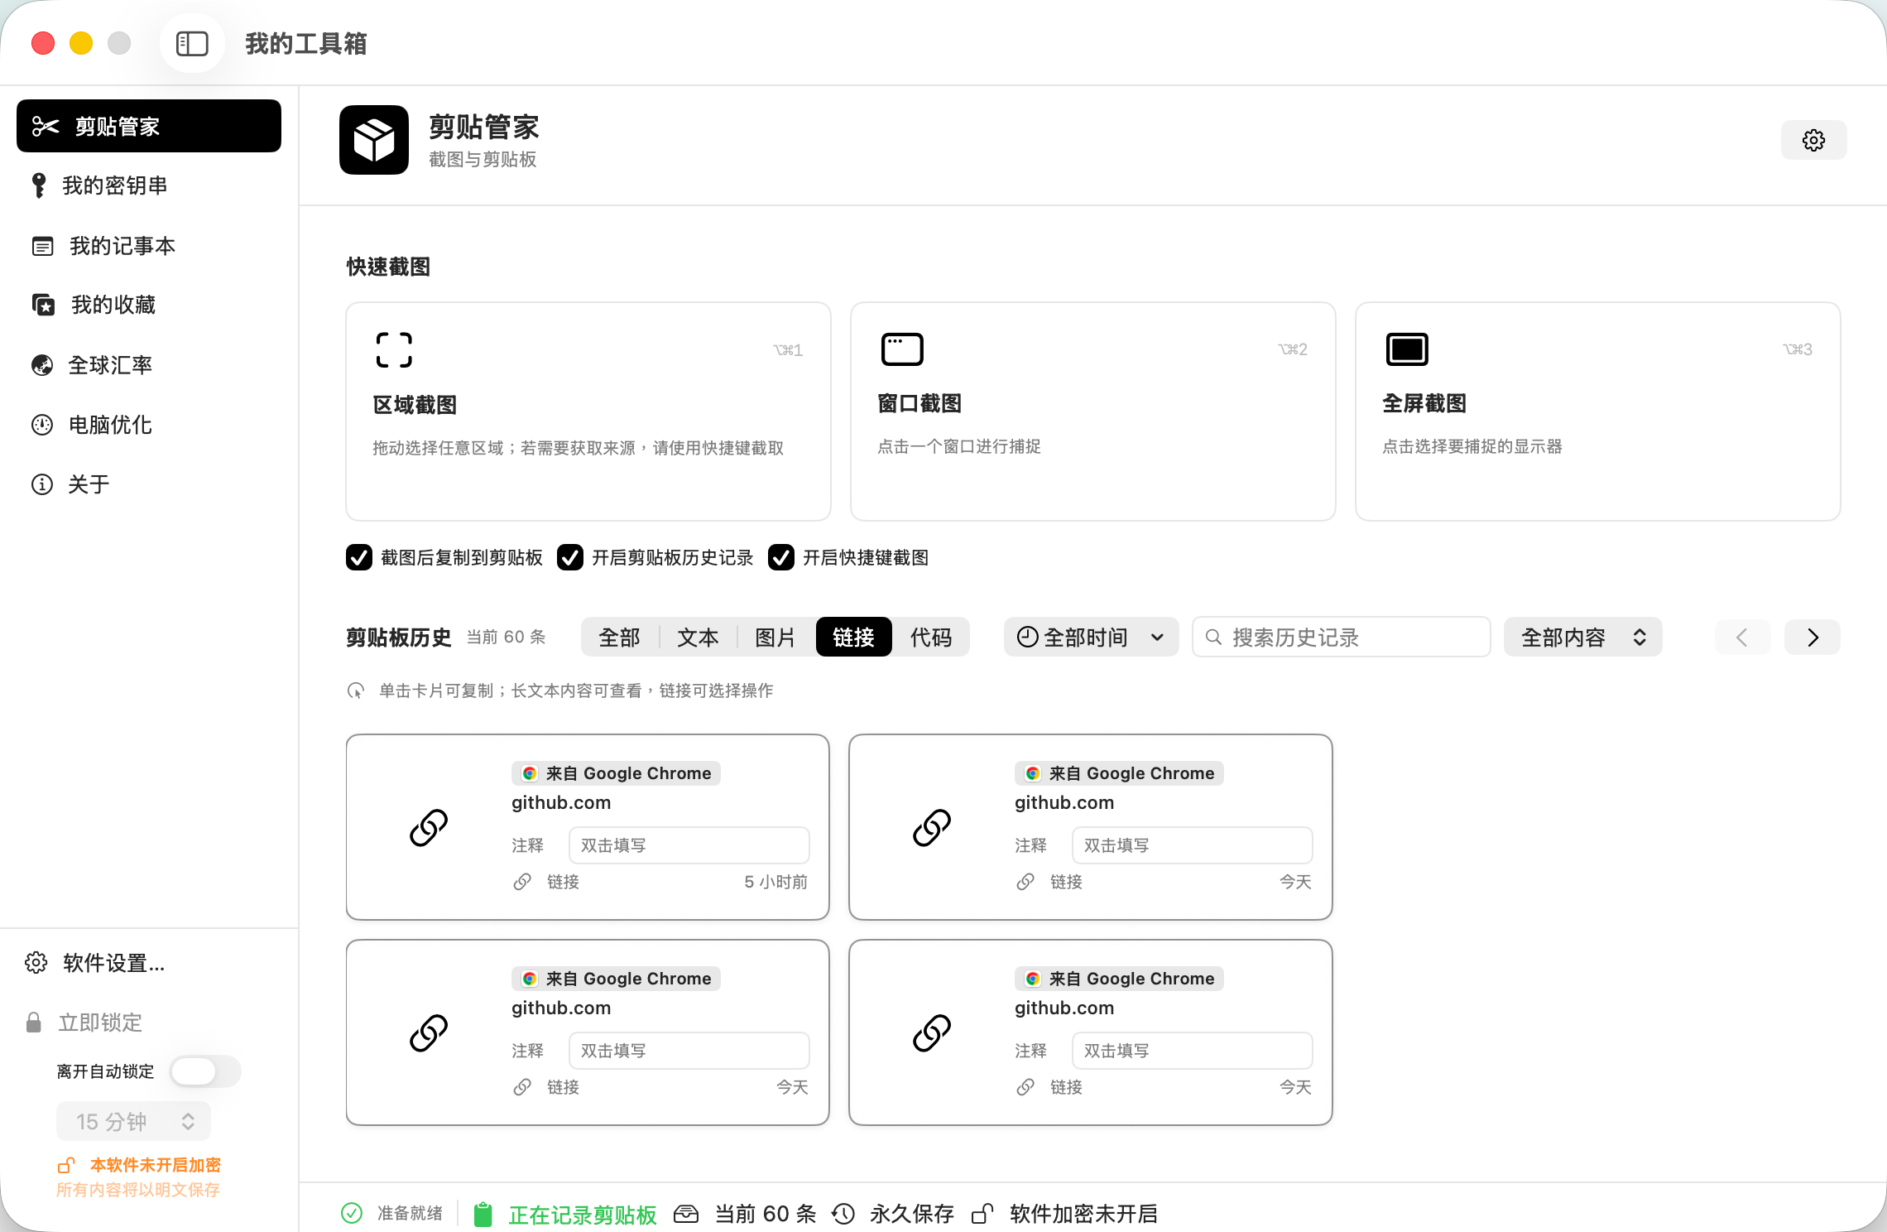
Task: Expand the 全部时间 dropdown
Action: [x=1091, y=637]
